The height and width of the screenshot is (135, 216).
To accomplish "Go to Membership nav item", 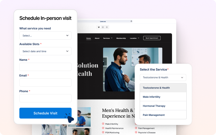I will 121,38.
